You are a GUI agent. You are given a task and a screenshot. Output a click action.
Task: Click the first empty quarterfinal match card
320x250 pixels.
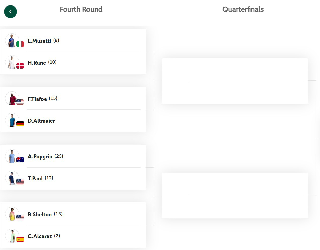pyautogui.click(x=235, y=81)
